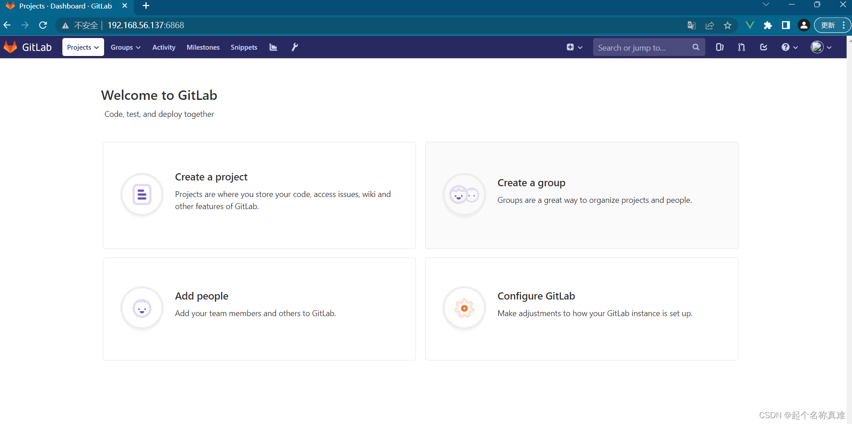Click the GitLab fox logo
852x424 pixels.
click(10, 47)
